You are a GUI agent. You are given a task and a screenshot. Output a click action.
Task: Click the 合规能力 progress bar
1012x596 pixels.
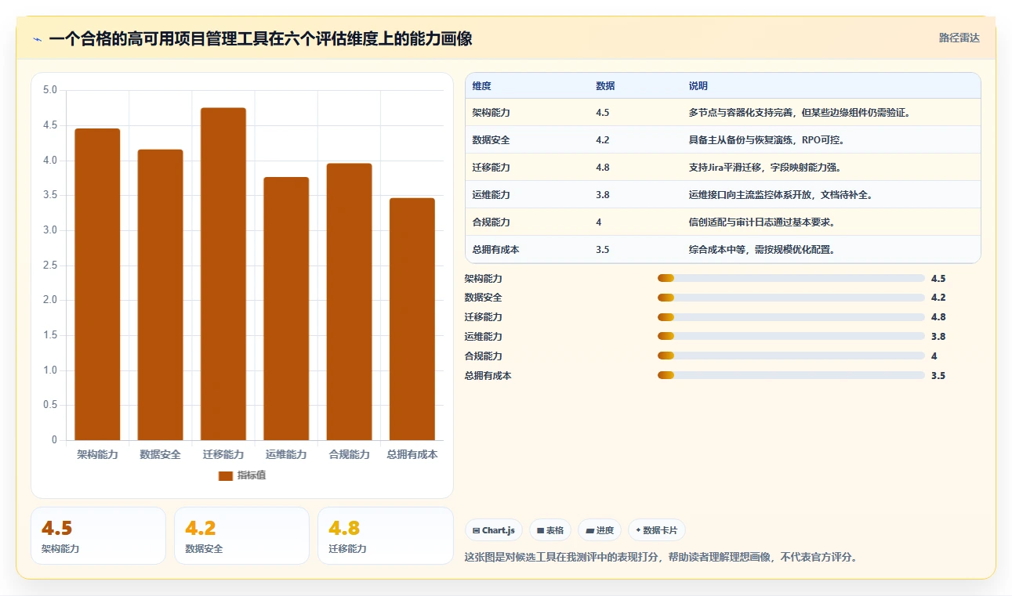pyautogui.click(x=791, y=356)
